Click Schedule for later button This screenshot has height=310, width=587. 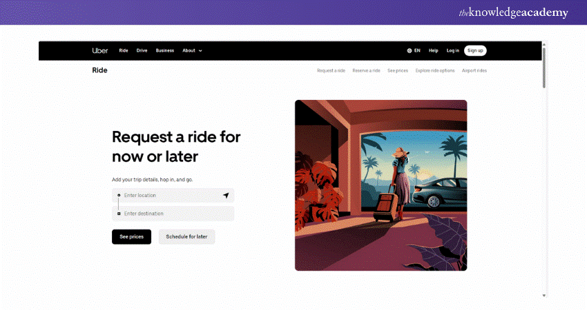[187, 237]
